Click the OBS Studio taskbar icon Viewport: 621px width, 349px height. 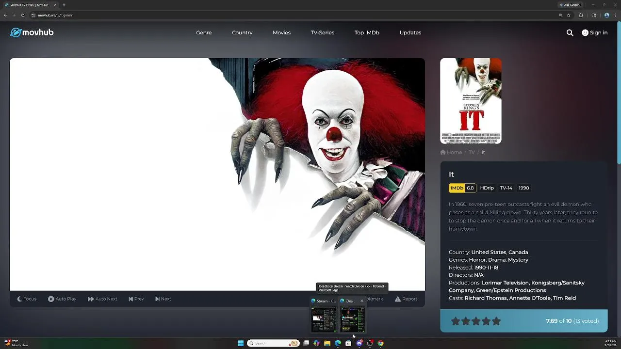coord(370,343)
